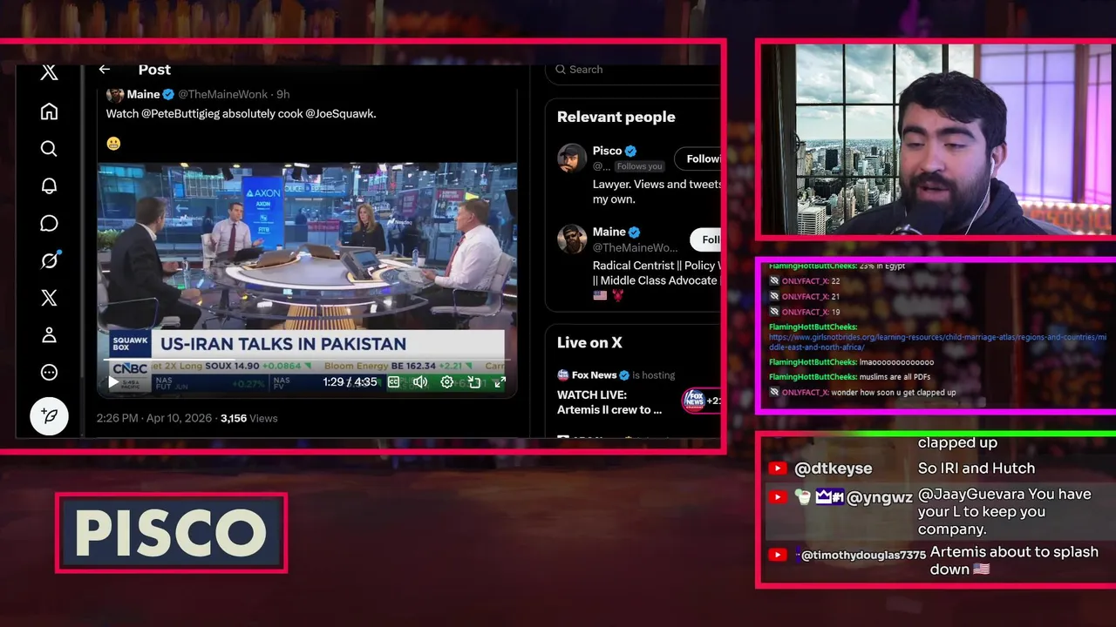1116x627 pixels.
Task: Click the 3,156 Views count
Action: coord(249,418)
